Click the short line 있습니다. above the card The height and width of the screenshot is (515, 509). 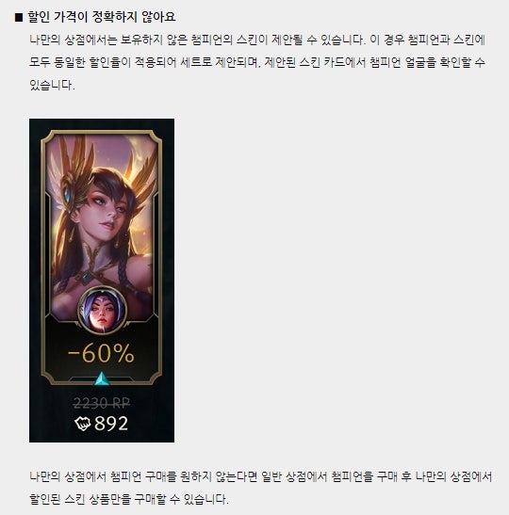tap(52, 85)
